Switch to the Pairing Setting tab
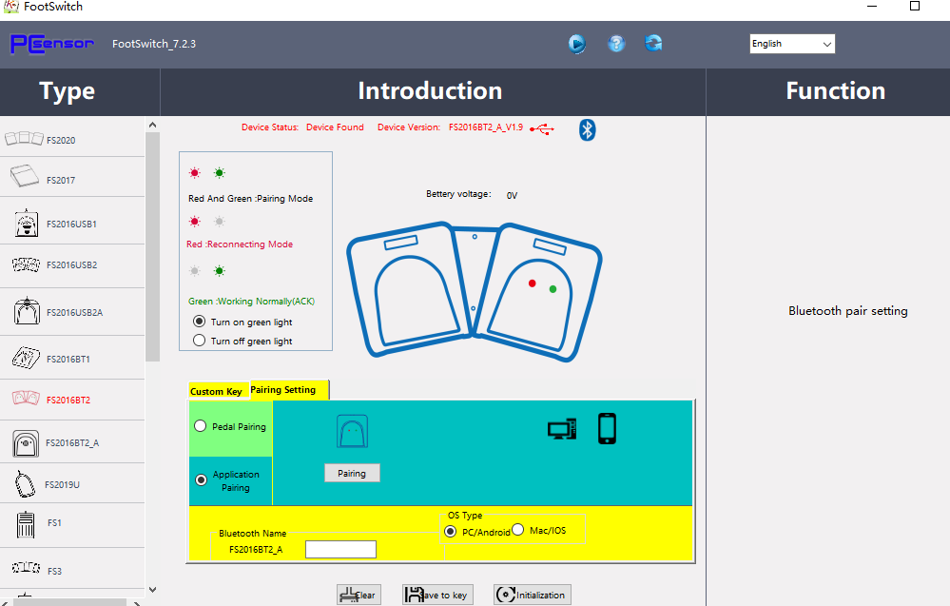 pos(289,390)
